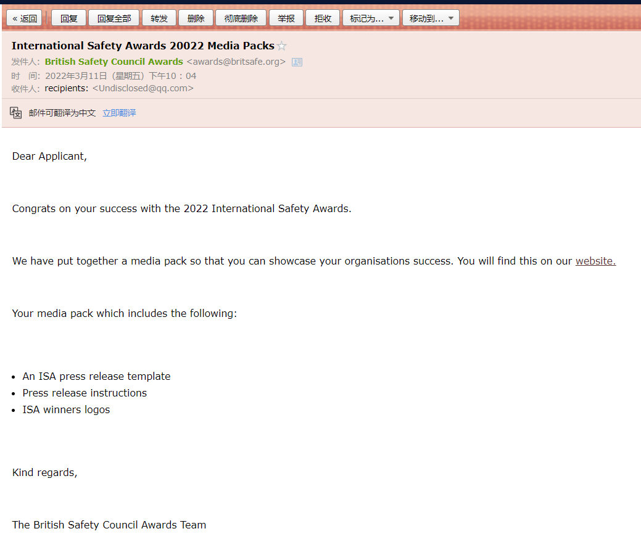Screen dimensions: 641x534
Task: Go back using the 返回 button
Action: [x=25, y=18]
